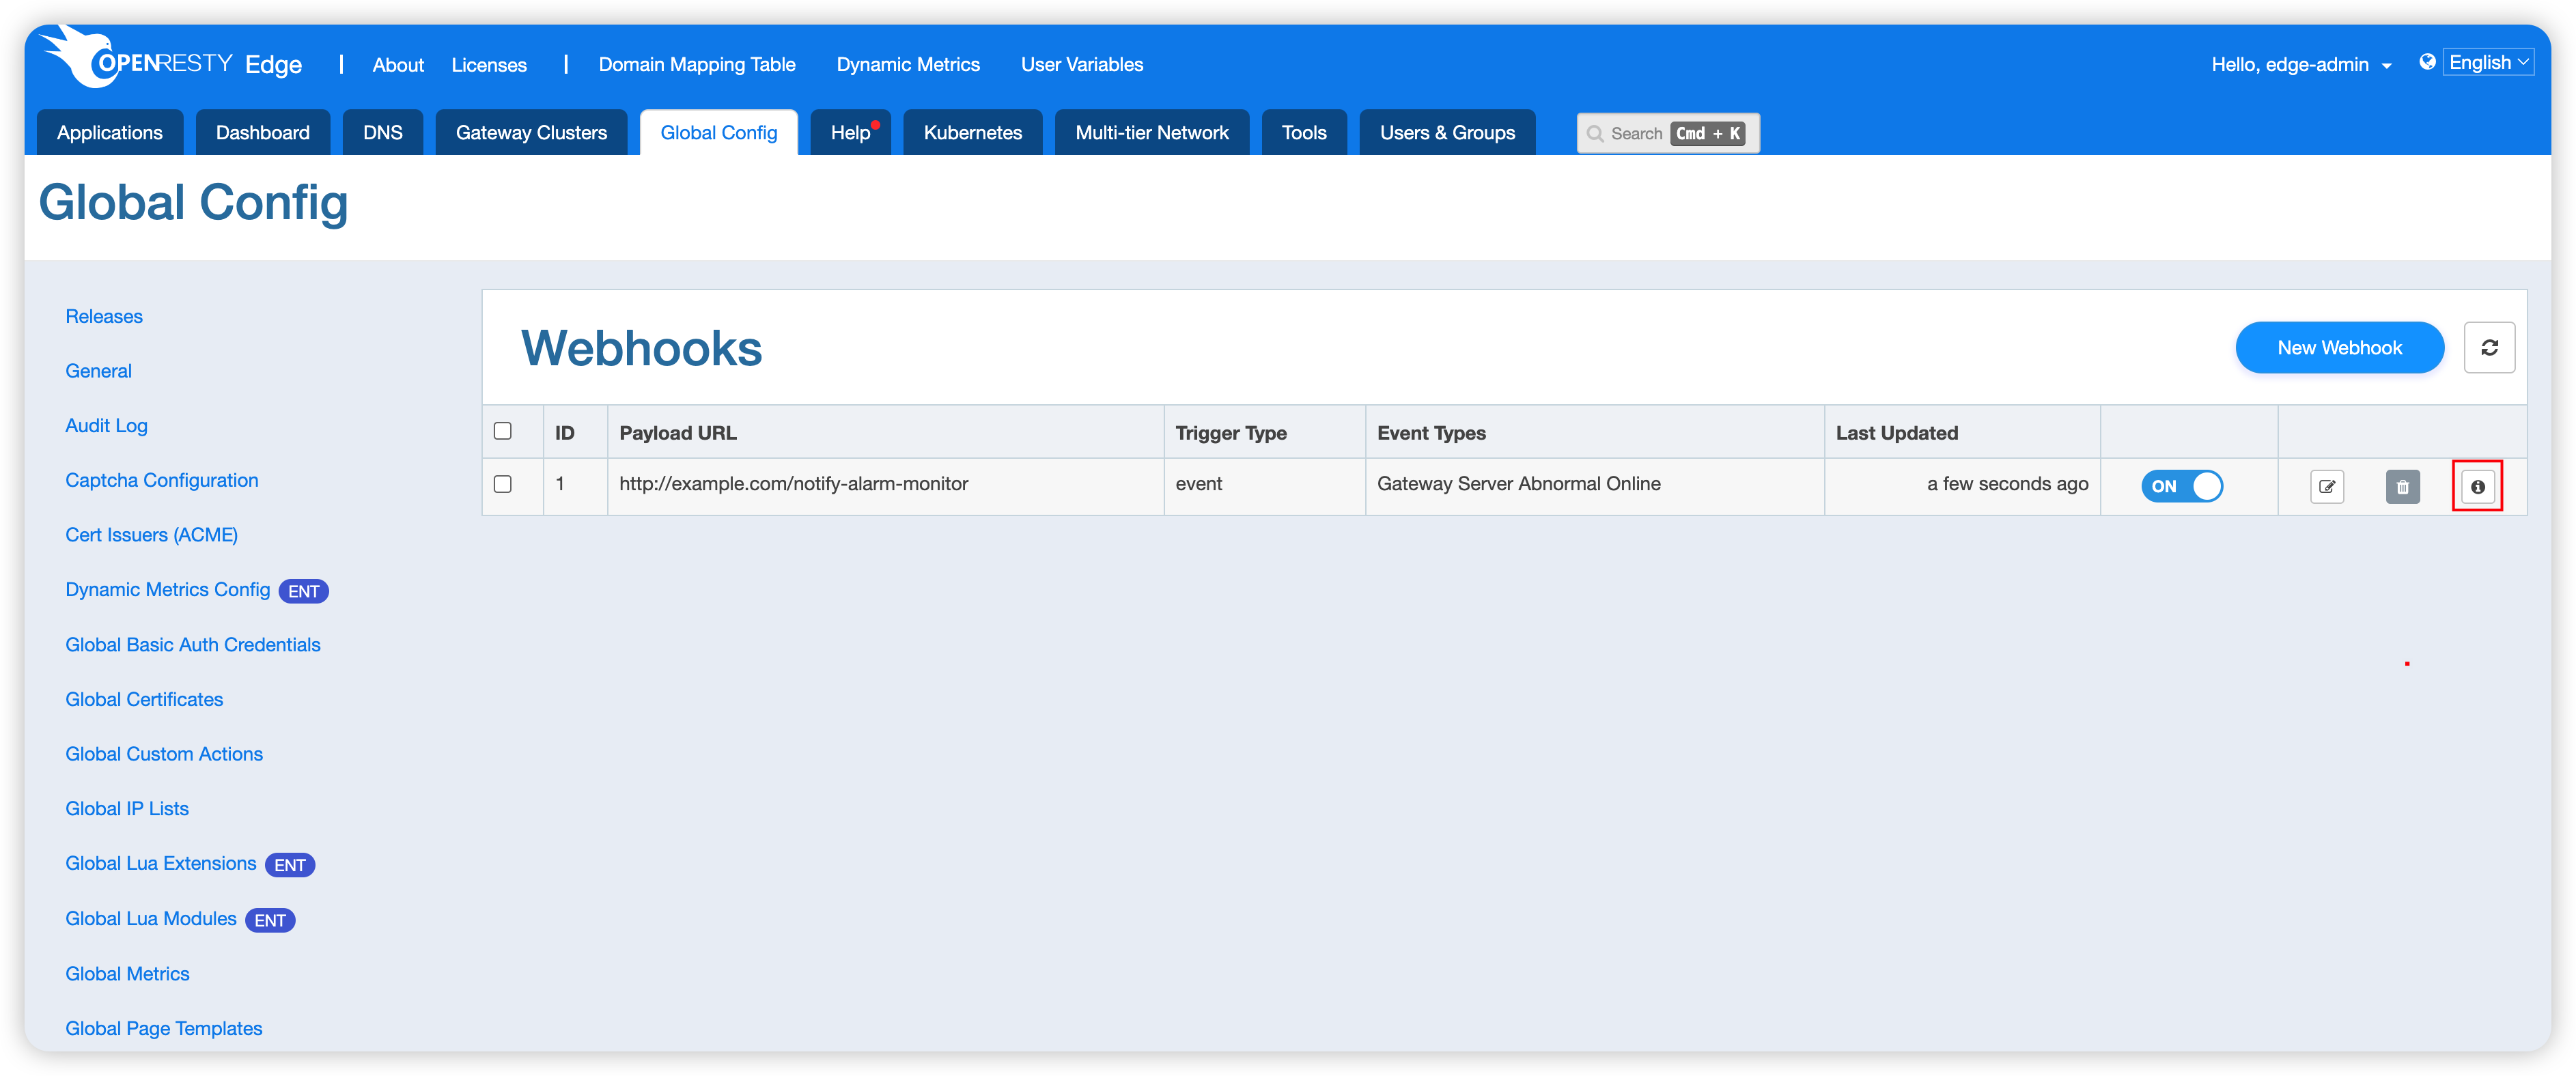The height and width of the screenshot is (1076, 2576).
Task: Open the Gateway Clusters tab
Action: (x=531, y=132)
